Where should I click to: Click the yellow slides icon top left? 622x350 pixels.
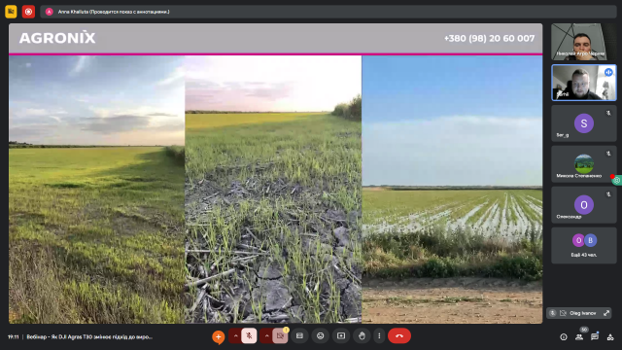[11, 12]
